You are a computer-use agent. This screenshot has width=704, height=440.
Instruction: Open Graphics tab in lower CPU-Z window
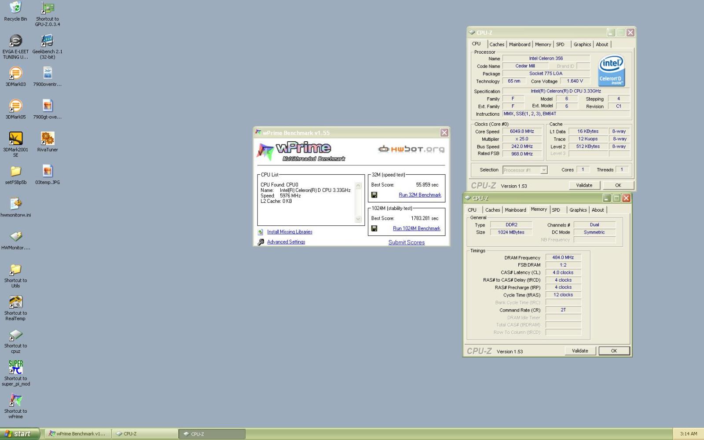pos(578,210)
